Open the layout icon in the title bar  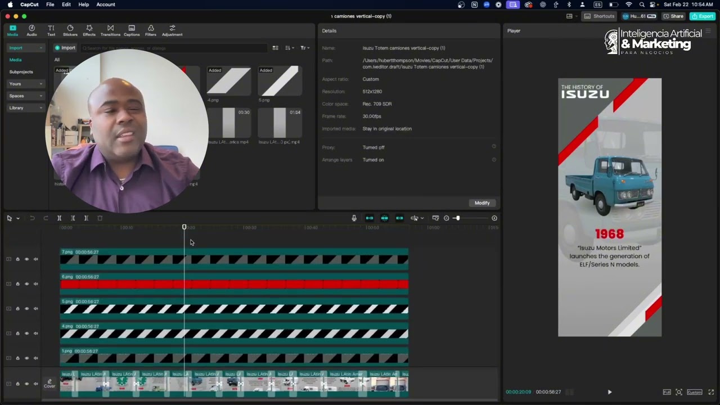point(569,16)
